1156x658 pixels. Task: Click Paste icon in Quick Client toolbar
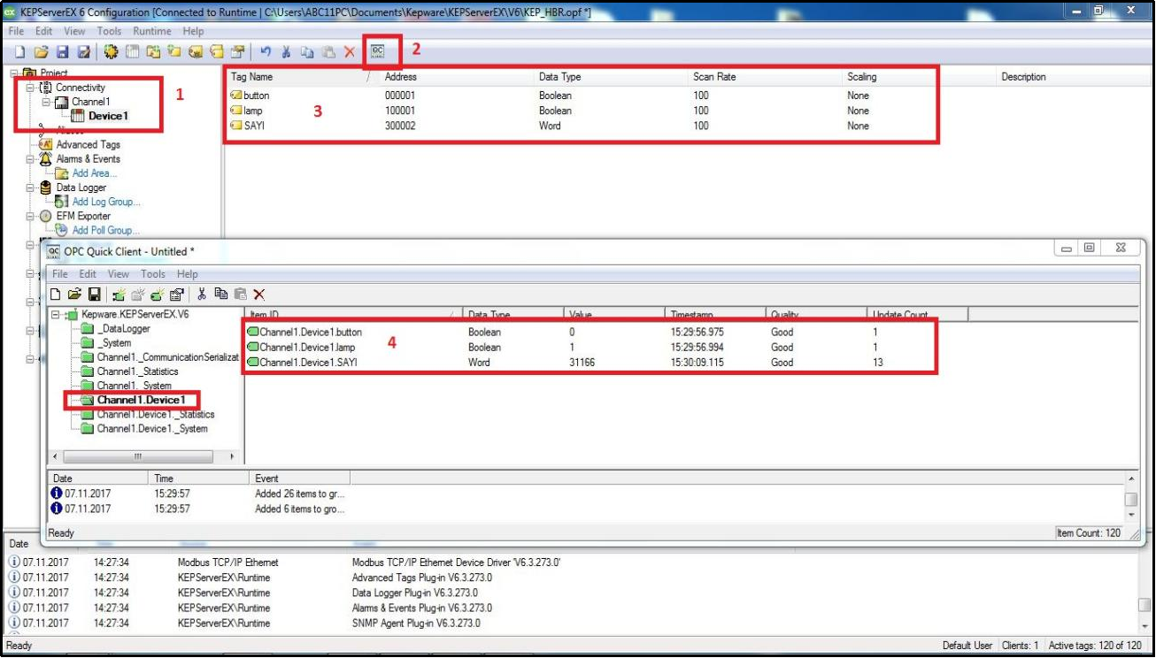pos(240,294)
